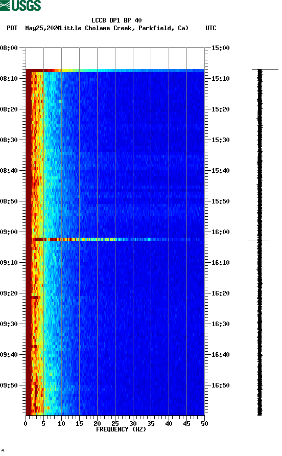This screenshot has height=456, width=282.
Task: Click the 16:30 UTC time label
Action: click(220, 324)
